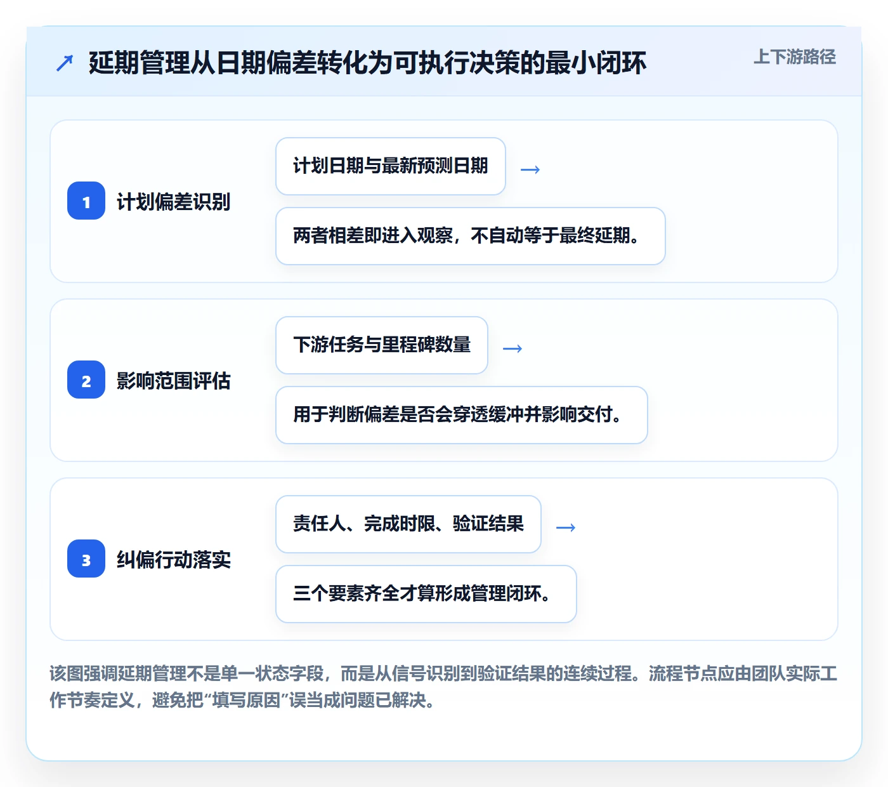The height and width of the screenshot is (787, 888).
Task: Click the step heading 纠偏行动落实
Action: [173, 560]
